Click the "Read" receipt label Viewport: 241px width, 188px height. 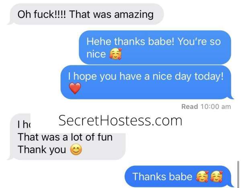pyautogui.click(x=190, y=107)
